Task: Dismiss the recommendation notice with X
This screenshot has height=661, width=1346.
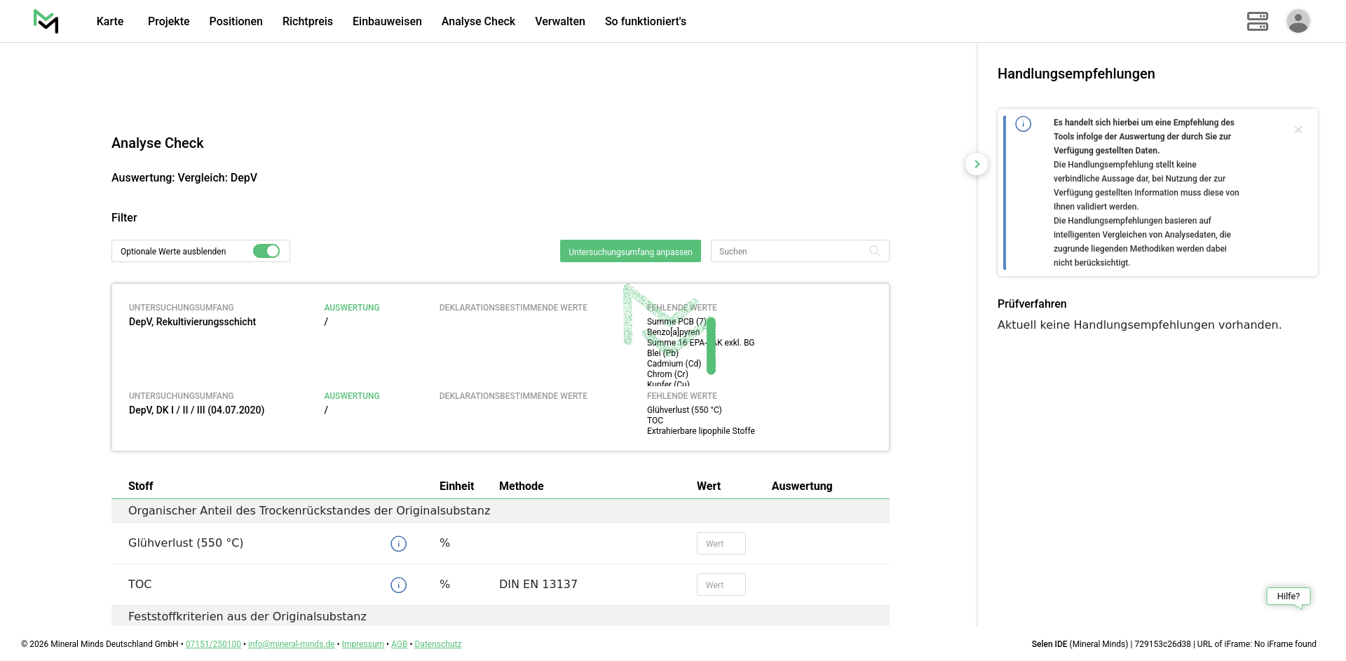Action: click(x=1298, y=130)
